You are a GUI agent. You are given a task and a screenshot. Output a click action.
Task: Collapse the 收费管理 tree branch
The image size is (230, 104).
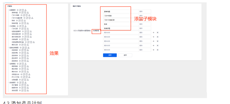pyautogui.click(x=8, y=10)
